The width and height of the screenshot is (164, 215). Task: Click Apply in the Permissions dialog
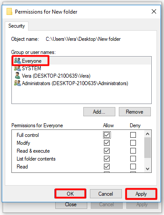[x=141, y=194]
